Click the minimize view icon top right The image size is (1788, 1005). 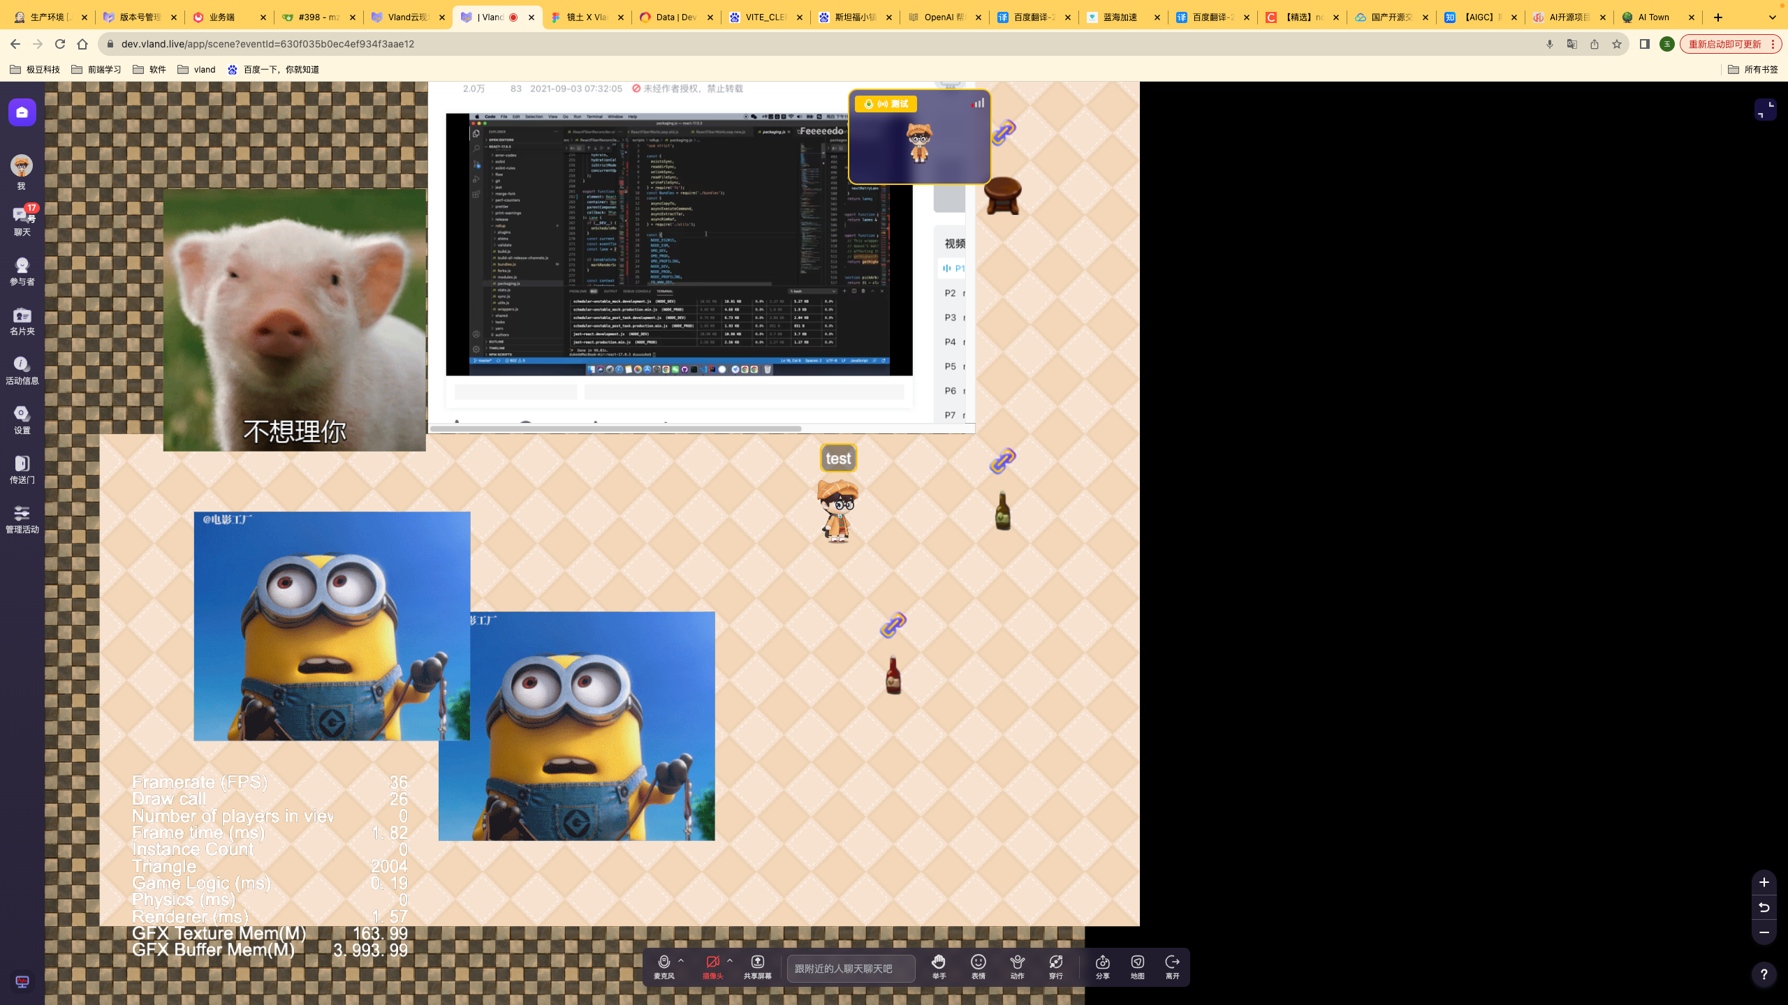[x=1766, y=109]
